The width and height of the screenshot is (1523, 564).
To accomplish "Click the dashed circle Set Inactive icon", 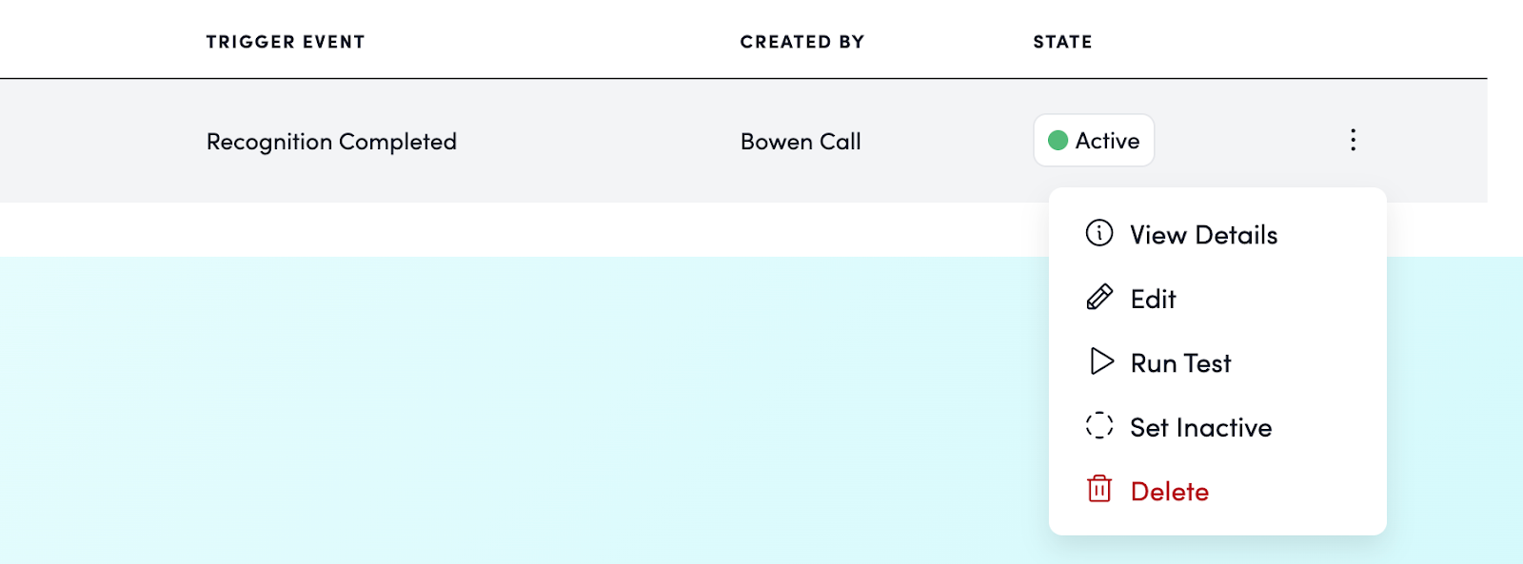I will [x=1098, y=425].
